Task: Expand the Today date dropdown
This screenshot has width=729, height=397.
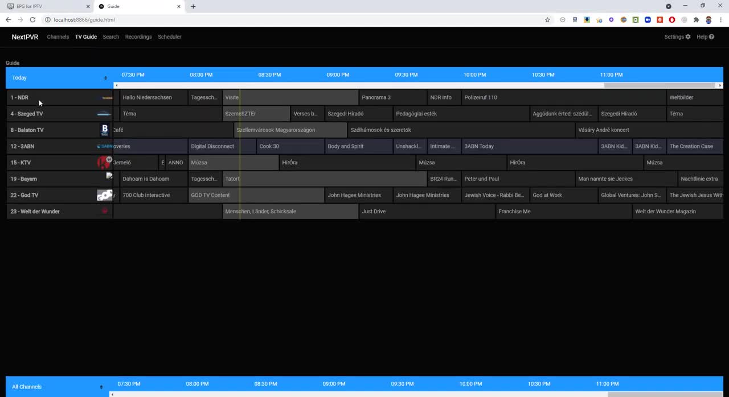Action: pos(59,78)
